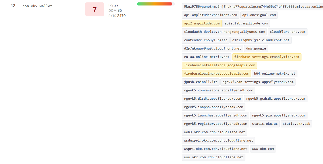Image resolution: width=323 pixels, height=164 pixels.
Task: Click the rgevk5.register.appsflyersdk.com tag
Action: (x=216, y=124)
